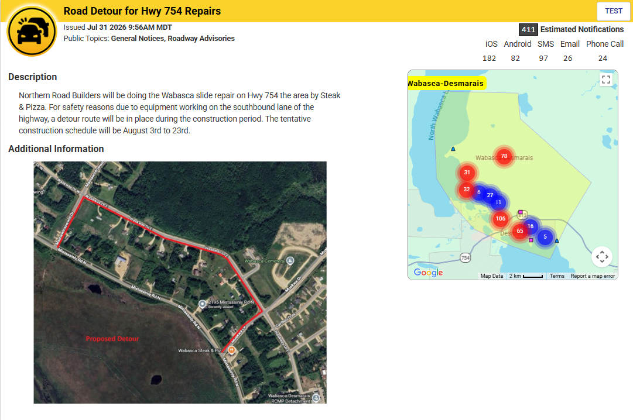Select the red cluster marker 65
This screenshot has width=633, height=420.
click(519, 231)
